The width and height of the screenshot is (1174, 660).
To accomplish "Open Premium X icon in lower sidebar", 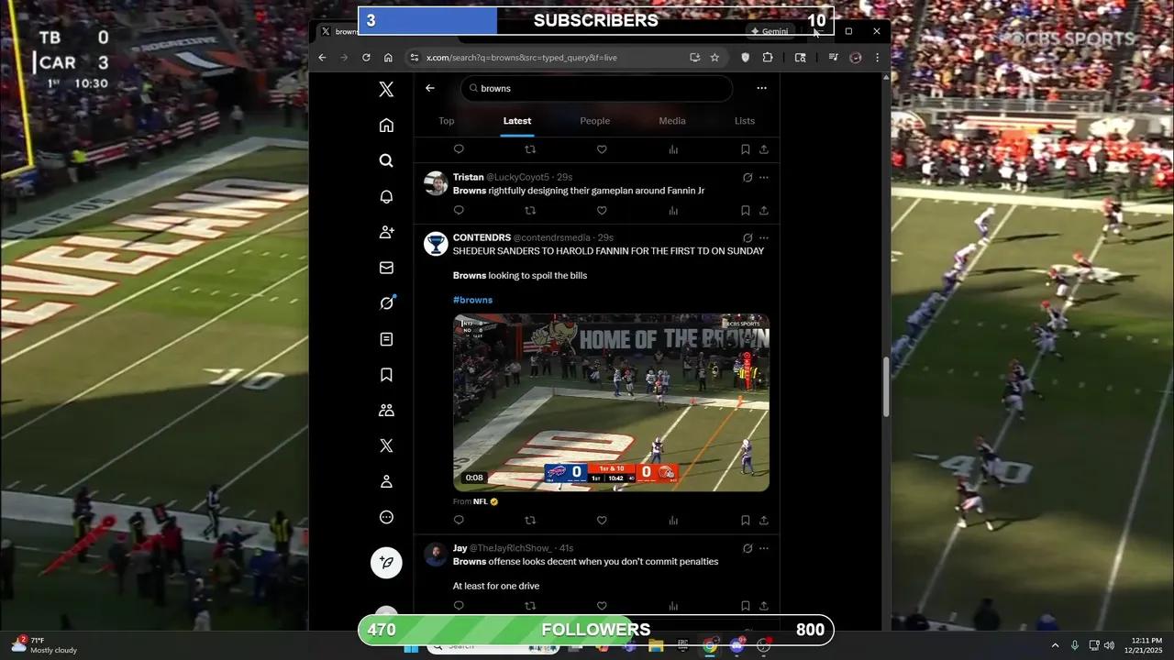I will (x=386, y=446).
